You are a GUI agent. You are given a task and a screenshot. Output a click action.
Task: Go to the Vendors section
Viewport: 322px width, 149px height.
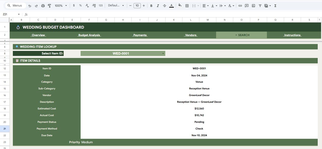(x=190, y=35)
